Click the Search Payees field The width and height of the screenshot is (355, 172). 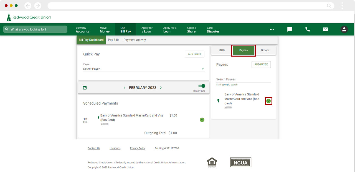[244, 79]
